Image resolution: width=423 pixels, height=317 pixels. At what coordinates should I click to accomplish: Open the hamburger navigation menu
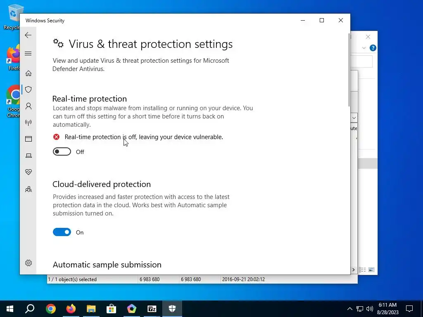pos(28,53)
